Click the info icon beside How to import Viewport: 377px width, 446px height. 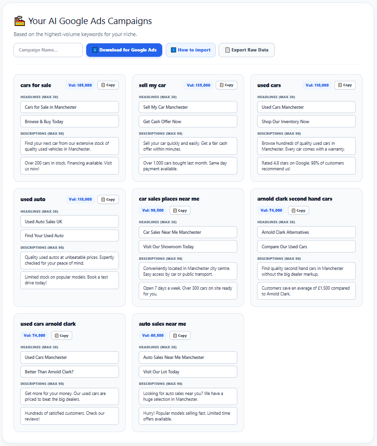click(x=173, y=50)
